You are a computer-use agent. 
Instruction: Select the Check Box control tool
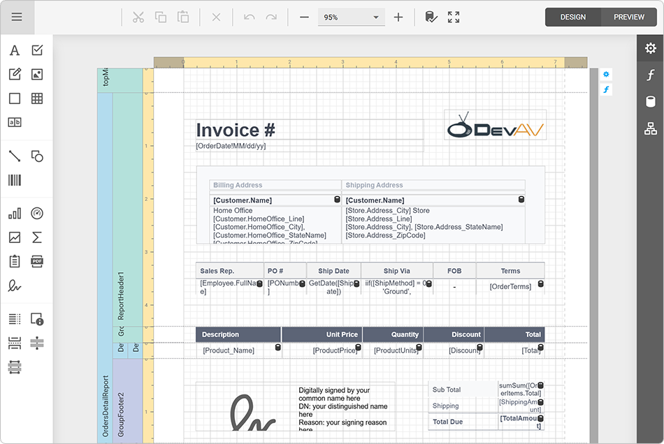pos(36,50)
